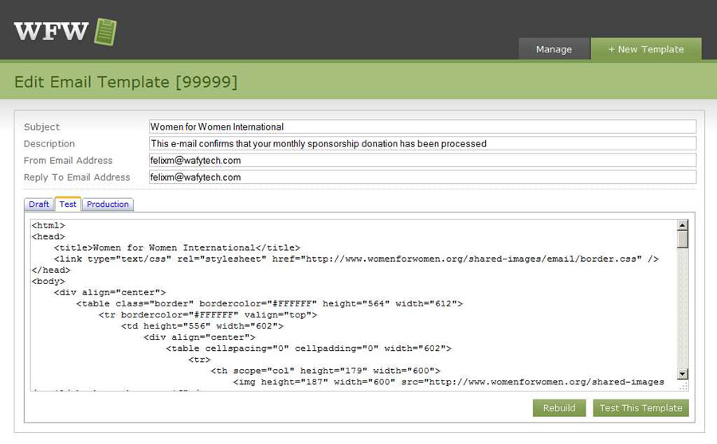The height and width of the screenshot is (444, 717).
Task: Click inside the HTML code editor area
Action: click(351, 318)
